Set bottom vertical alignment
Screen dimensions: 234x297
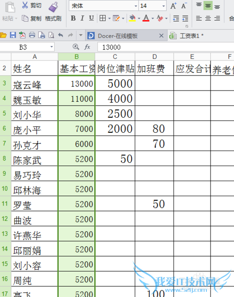[x=217, y=6]
